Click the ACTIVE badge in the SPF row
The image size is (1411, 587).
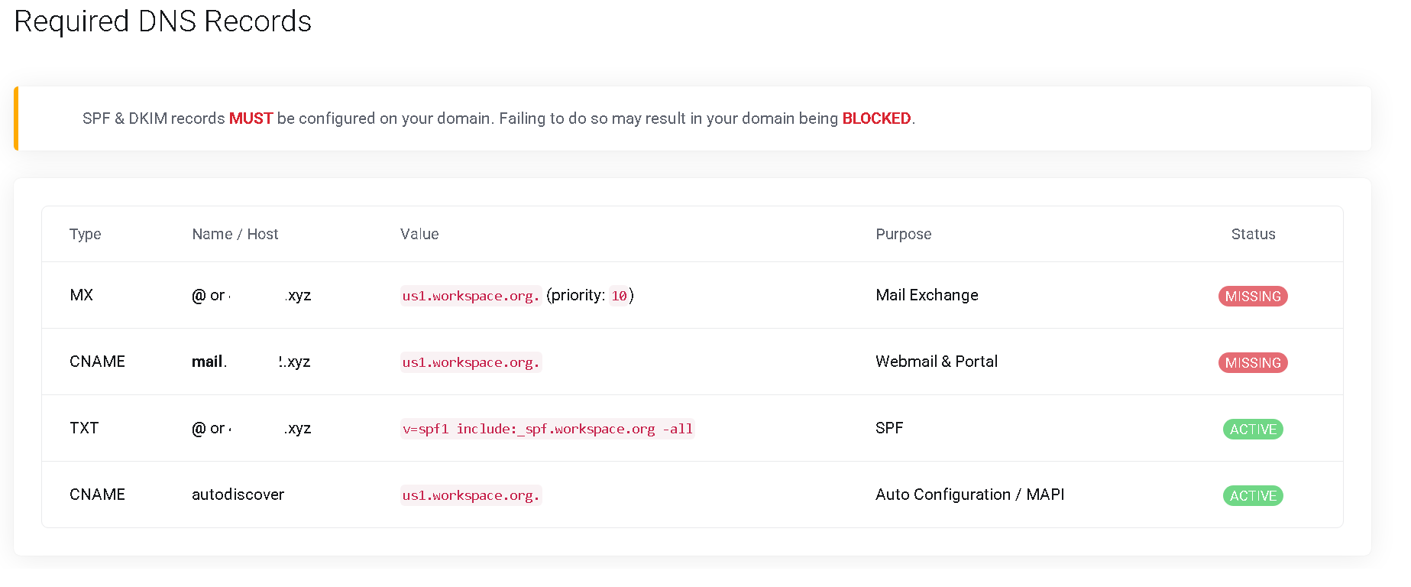[x=1252, y=430]
